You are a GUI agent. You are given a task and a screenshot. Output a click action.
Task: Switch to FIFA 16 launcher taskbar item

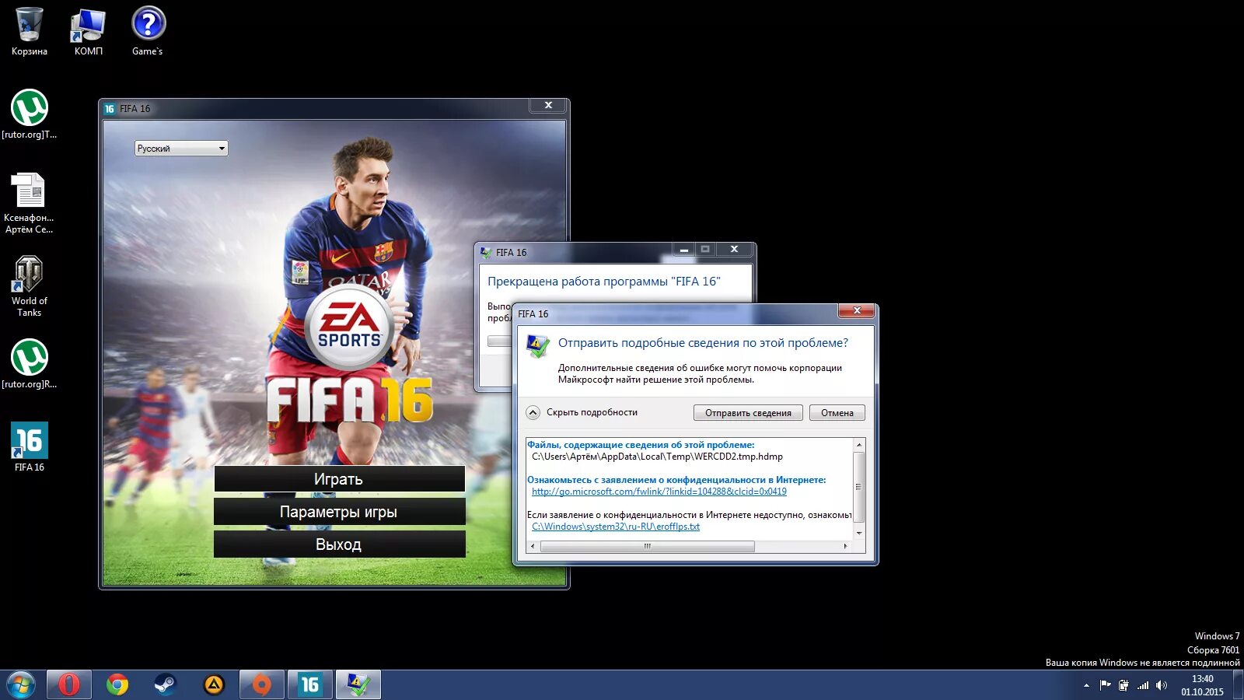(x=310, y=685)
